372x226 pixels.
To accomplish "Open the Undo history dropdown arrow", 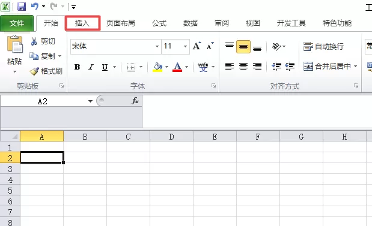I will 44,6.
